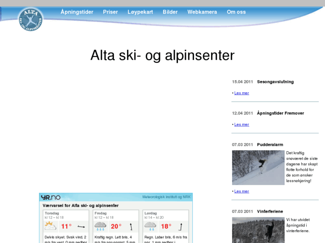Open the Om oss page

[x=236, y=12]
